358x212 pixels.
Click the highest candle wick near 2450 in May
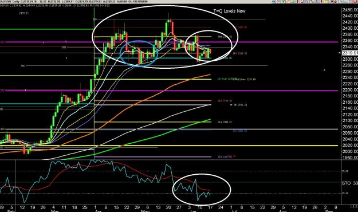[x=168, y=17]
